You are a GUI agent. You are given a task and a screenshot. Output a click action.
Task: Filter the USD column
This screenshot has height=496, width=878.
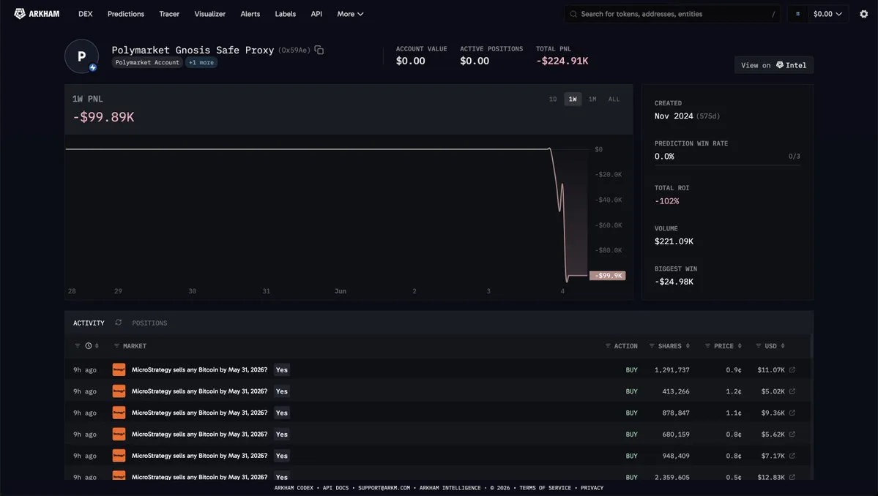[759, 345]
